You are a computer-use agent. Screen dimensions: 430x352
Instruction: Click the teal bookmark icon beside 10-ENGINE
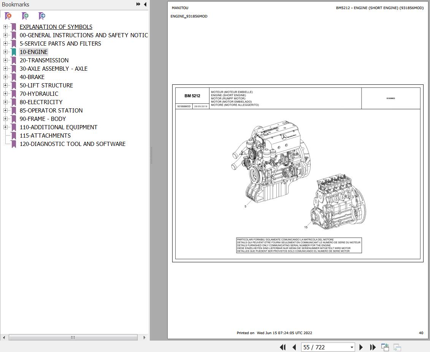(14, 52)
